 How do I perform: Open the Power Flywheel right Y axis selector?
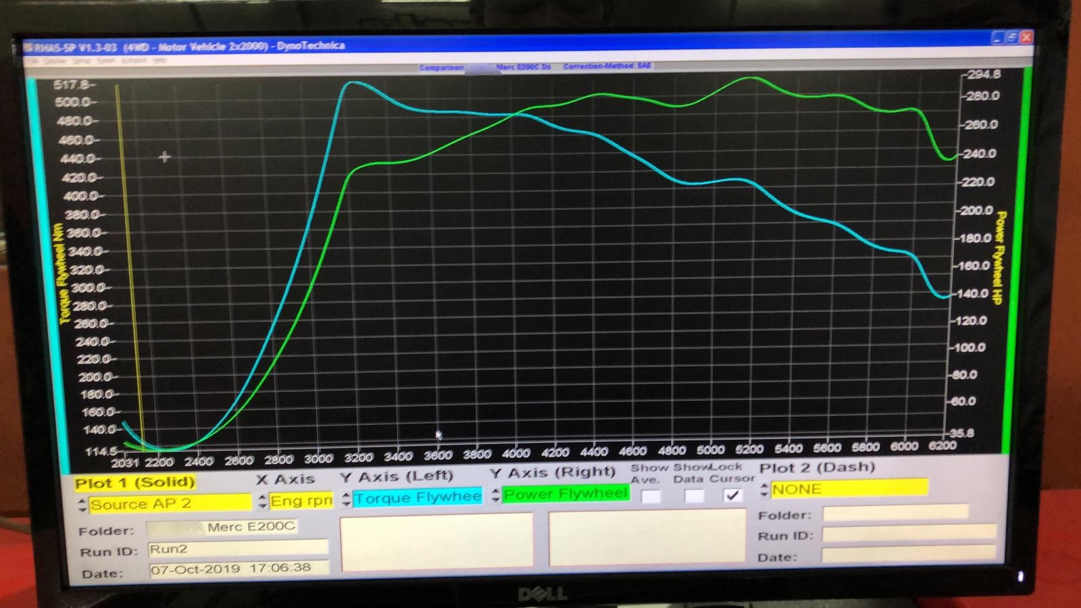[565, 494]
